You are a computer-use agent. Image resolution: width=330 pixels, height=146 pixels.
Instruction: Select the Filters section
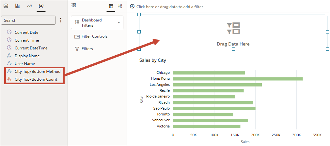[x=84, y=49]
